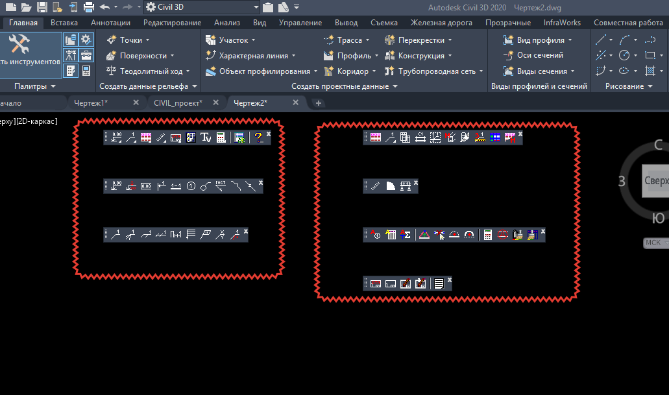Switch to the Чертеж1* drawing tab
This screenshot has height=395, width=669.
click(91, 102)
